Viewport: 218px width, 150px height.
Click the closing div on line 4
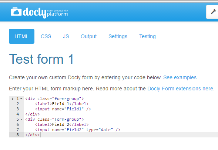pos(33,114)
